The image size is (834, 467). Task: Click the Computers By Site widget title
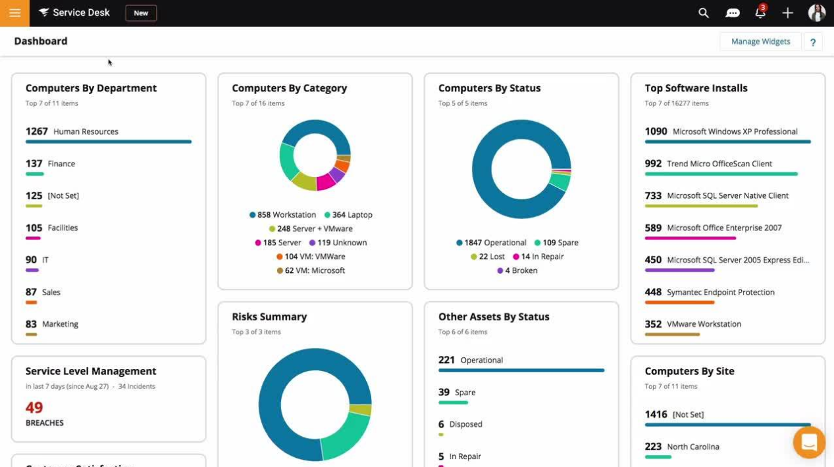click(689, 371)
